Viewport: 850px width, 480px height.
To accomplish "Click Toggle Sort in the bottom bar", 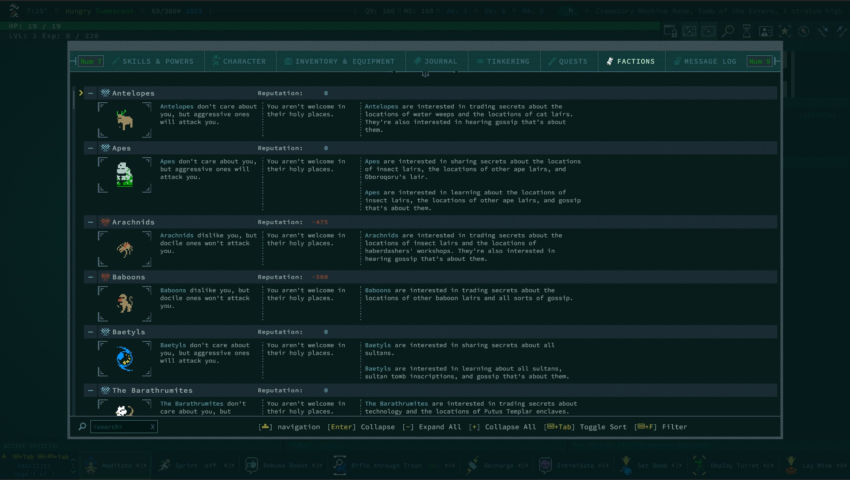I will coord(603,427).
